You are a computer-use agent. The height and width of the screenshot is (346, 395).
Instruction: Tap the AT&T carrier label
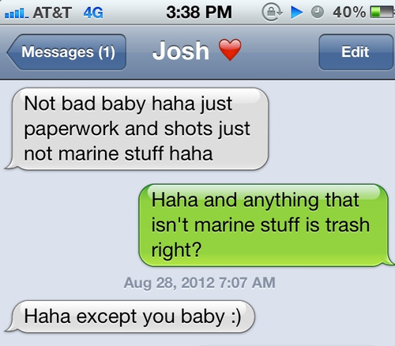pyautogui.click(x=52, y=13)
